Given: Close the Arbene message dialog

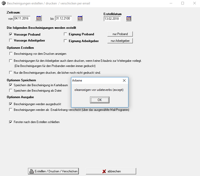Looking at the screenshot, I should [x=124, y=80].
